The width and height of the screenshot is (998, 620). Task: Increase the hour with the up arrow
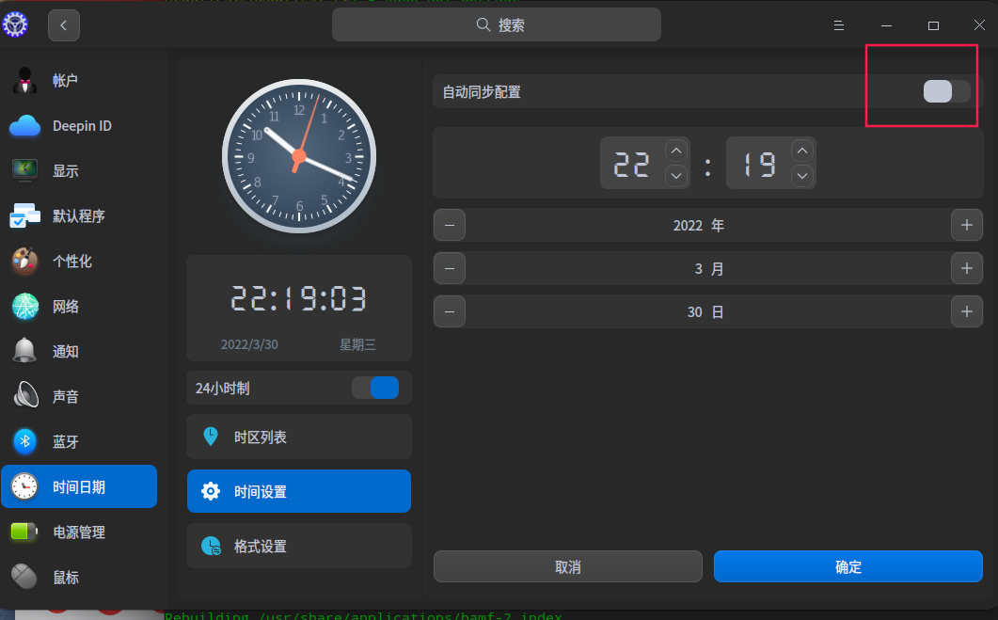675,150
